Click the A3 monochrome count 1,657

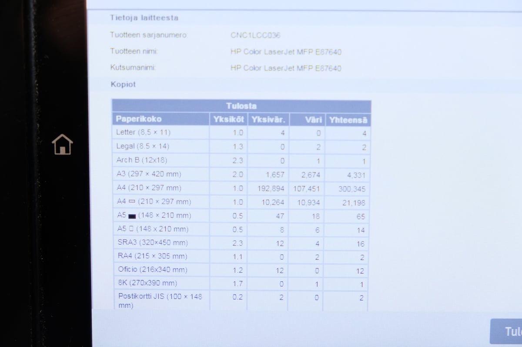pos(275,175)
